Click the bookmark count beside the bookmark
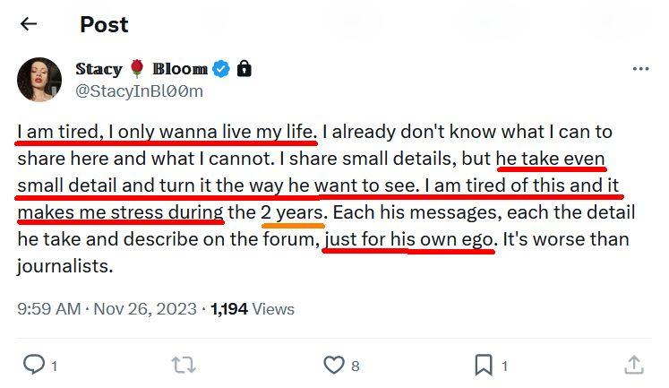Image resolution: width=669 pixels, height=388 pixels. (504, 366)
